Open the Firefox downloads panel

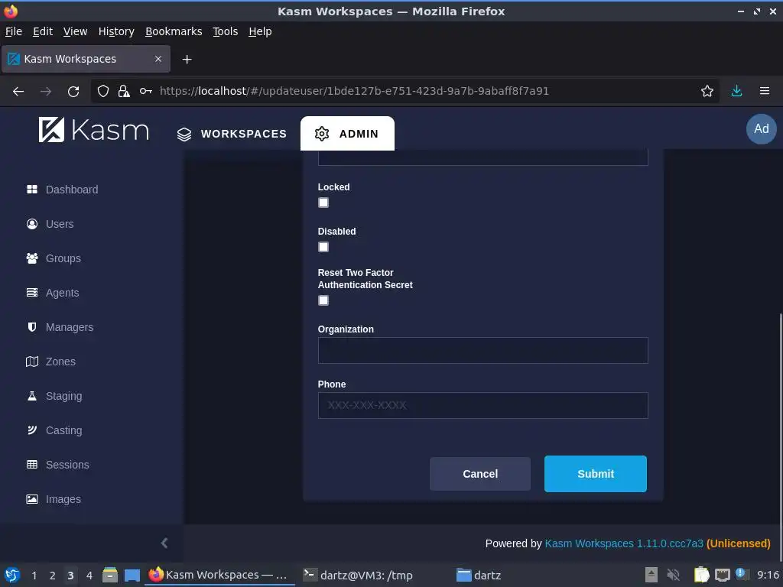(736, 92)
